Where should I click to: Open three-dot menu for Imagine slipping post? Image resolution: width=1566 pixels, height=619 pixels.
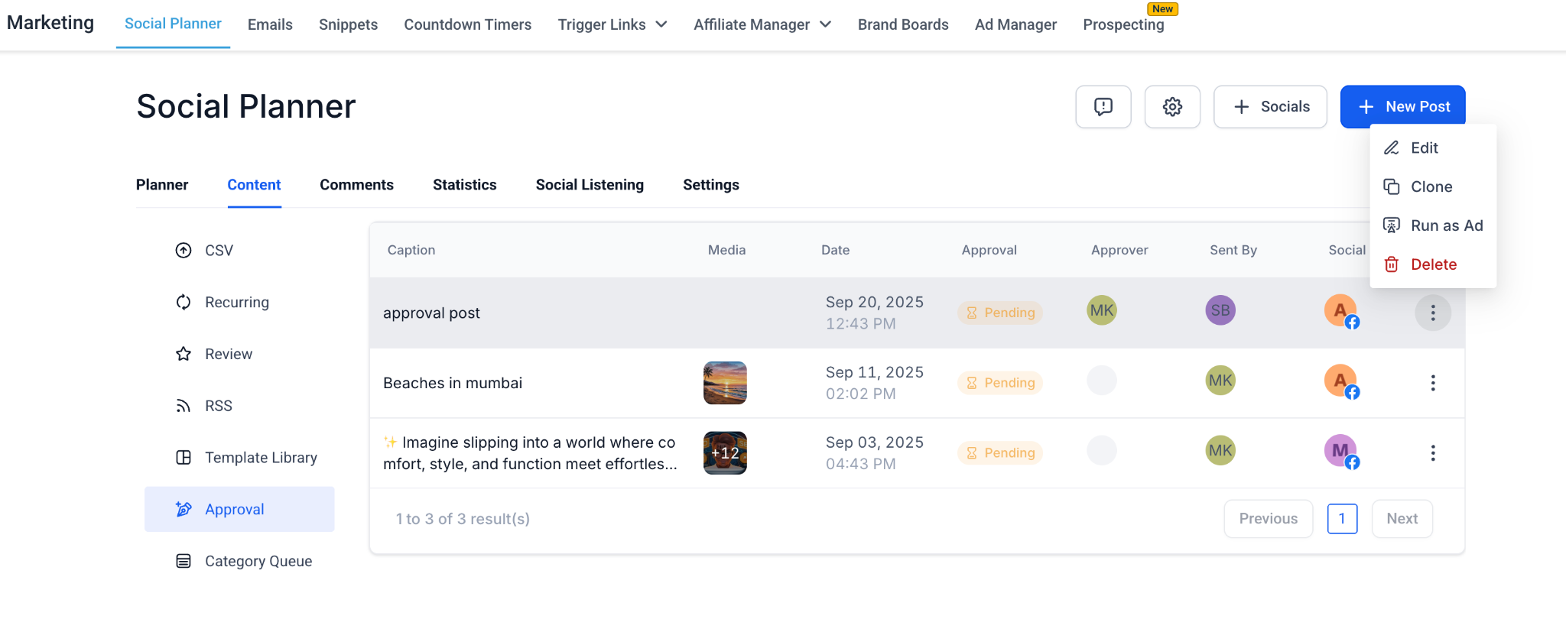pos(1433,453)
